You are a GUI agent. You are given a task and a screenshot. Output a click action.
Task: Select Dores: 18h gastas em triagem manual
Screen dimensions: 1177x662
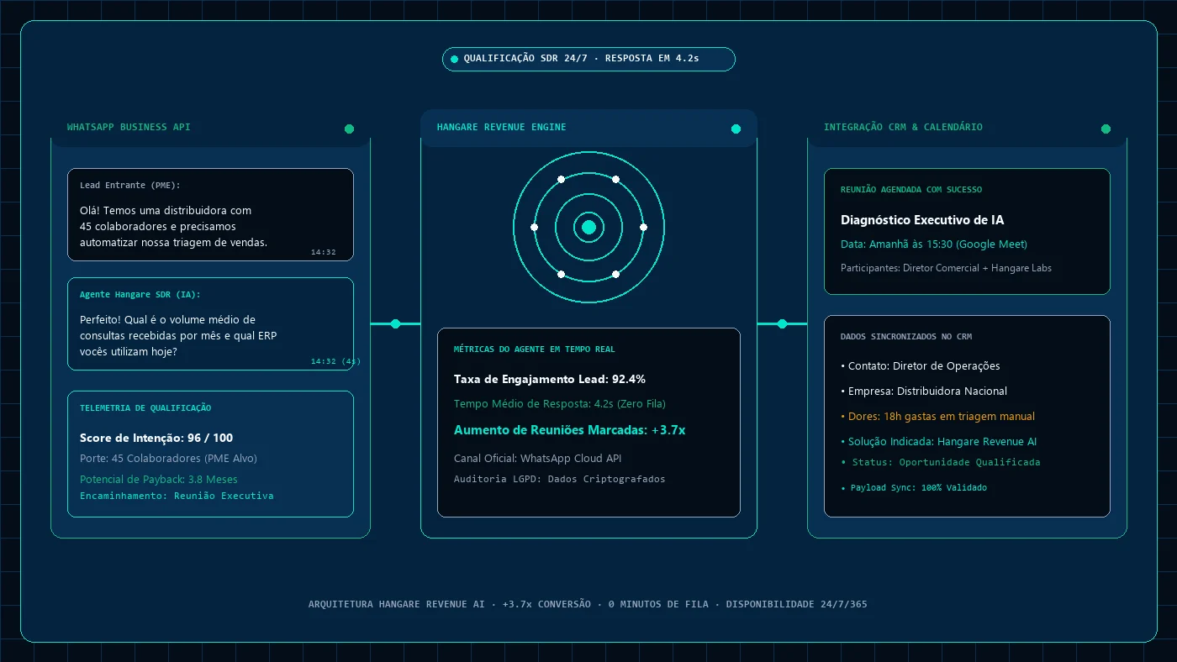(937, 417)
